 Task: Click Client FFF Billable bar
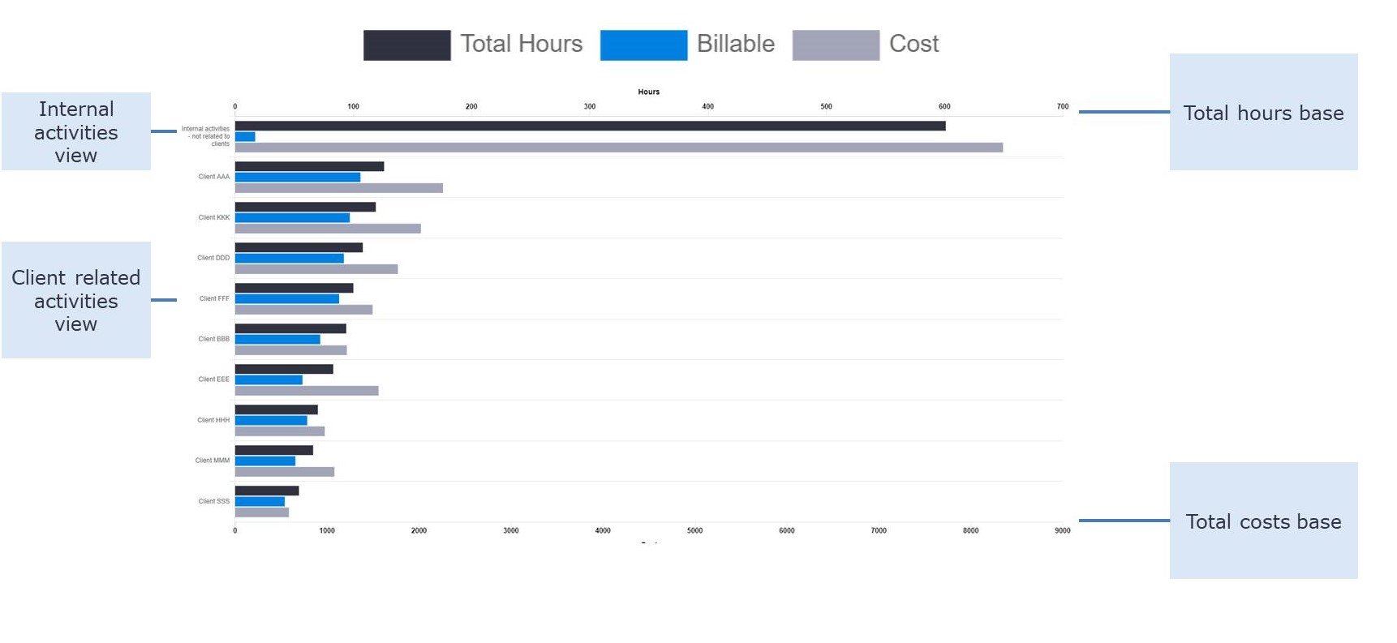(287, 298)
